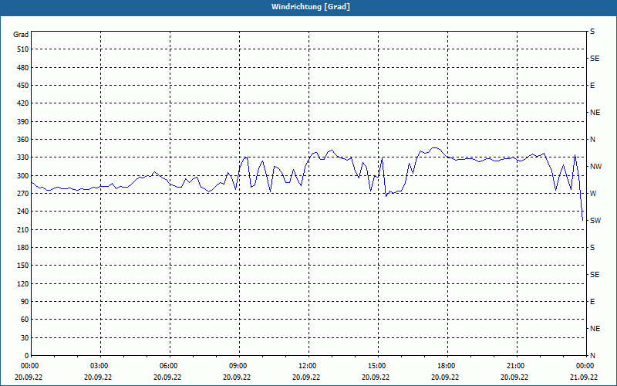Click the 120 degree axis label

point(22,283)
